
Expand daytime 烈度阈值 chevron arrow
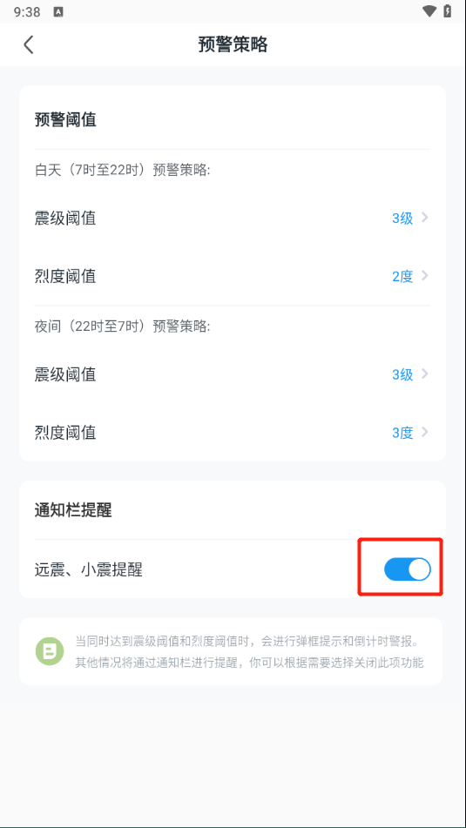pos(425,276)
